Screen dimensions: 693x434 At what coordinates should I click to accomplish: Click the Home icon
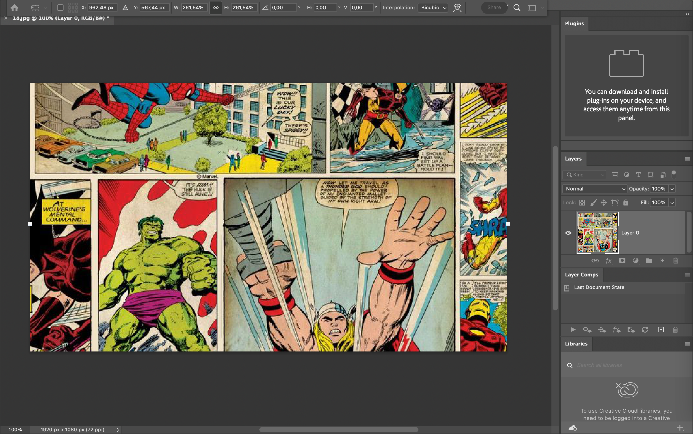click(x=14, y=7)
